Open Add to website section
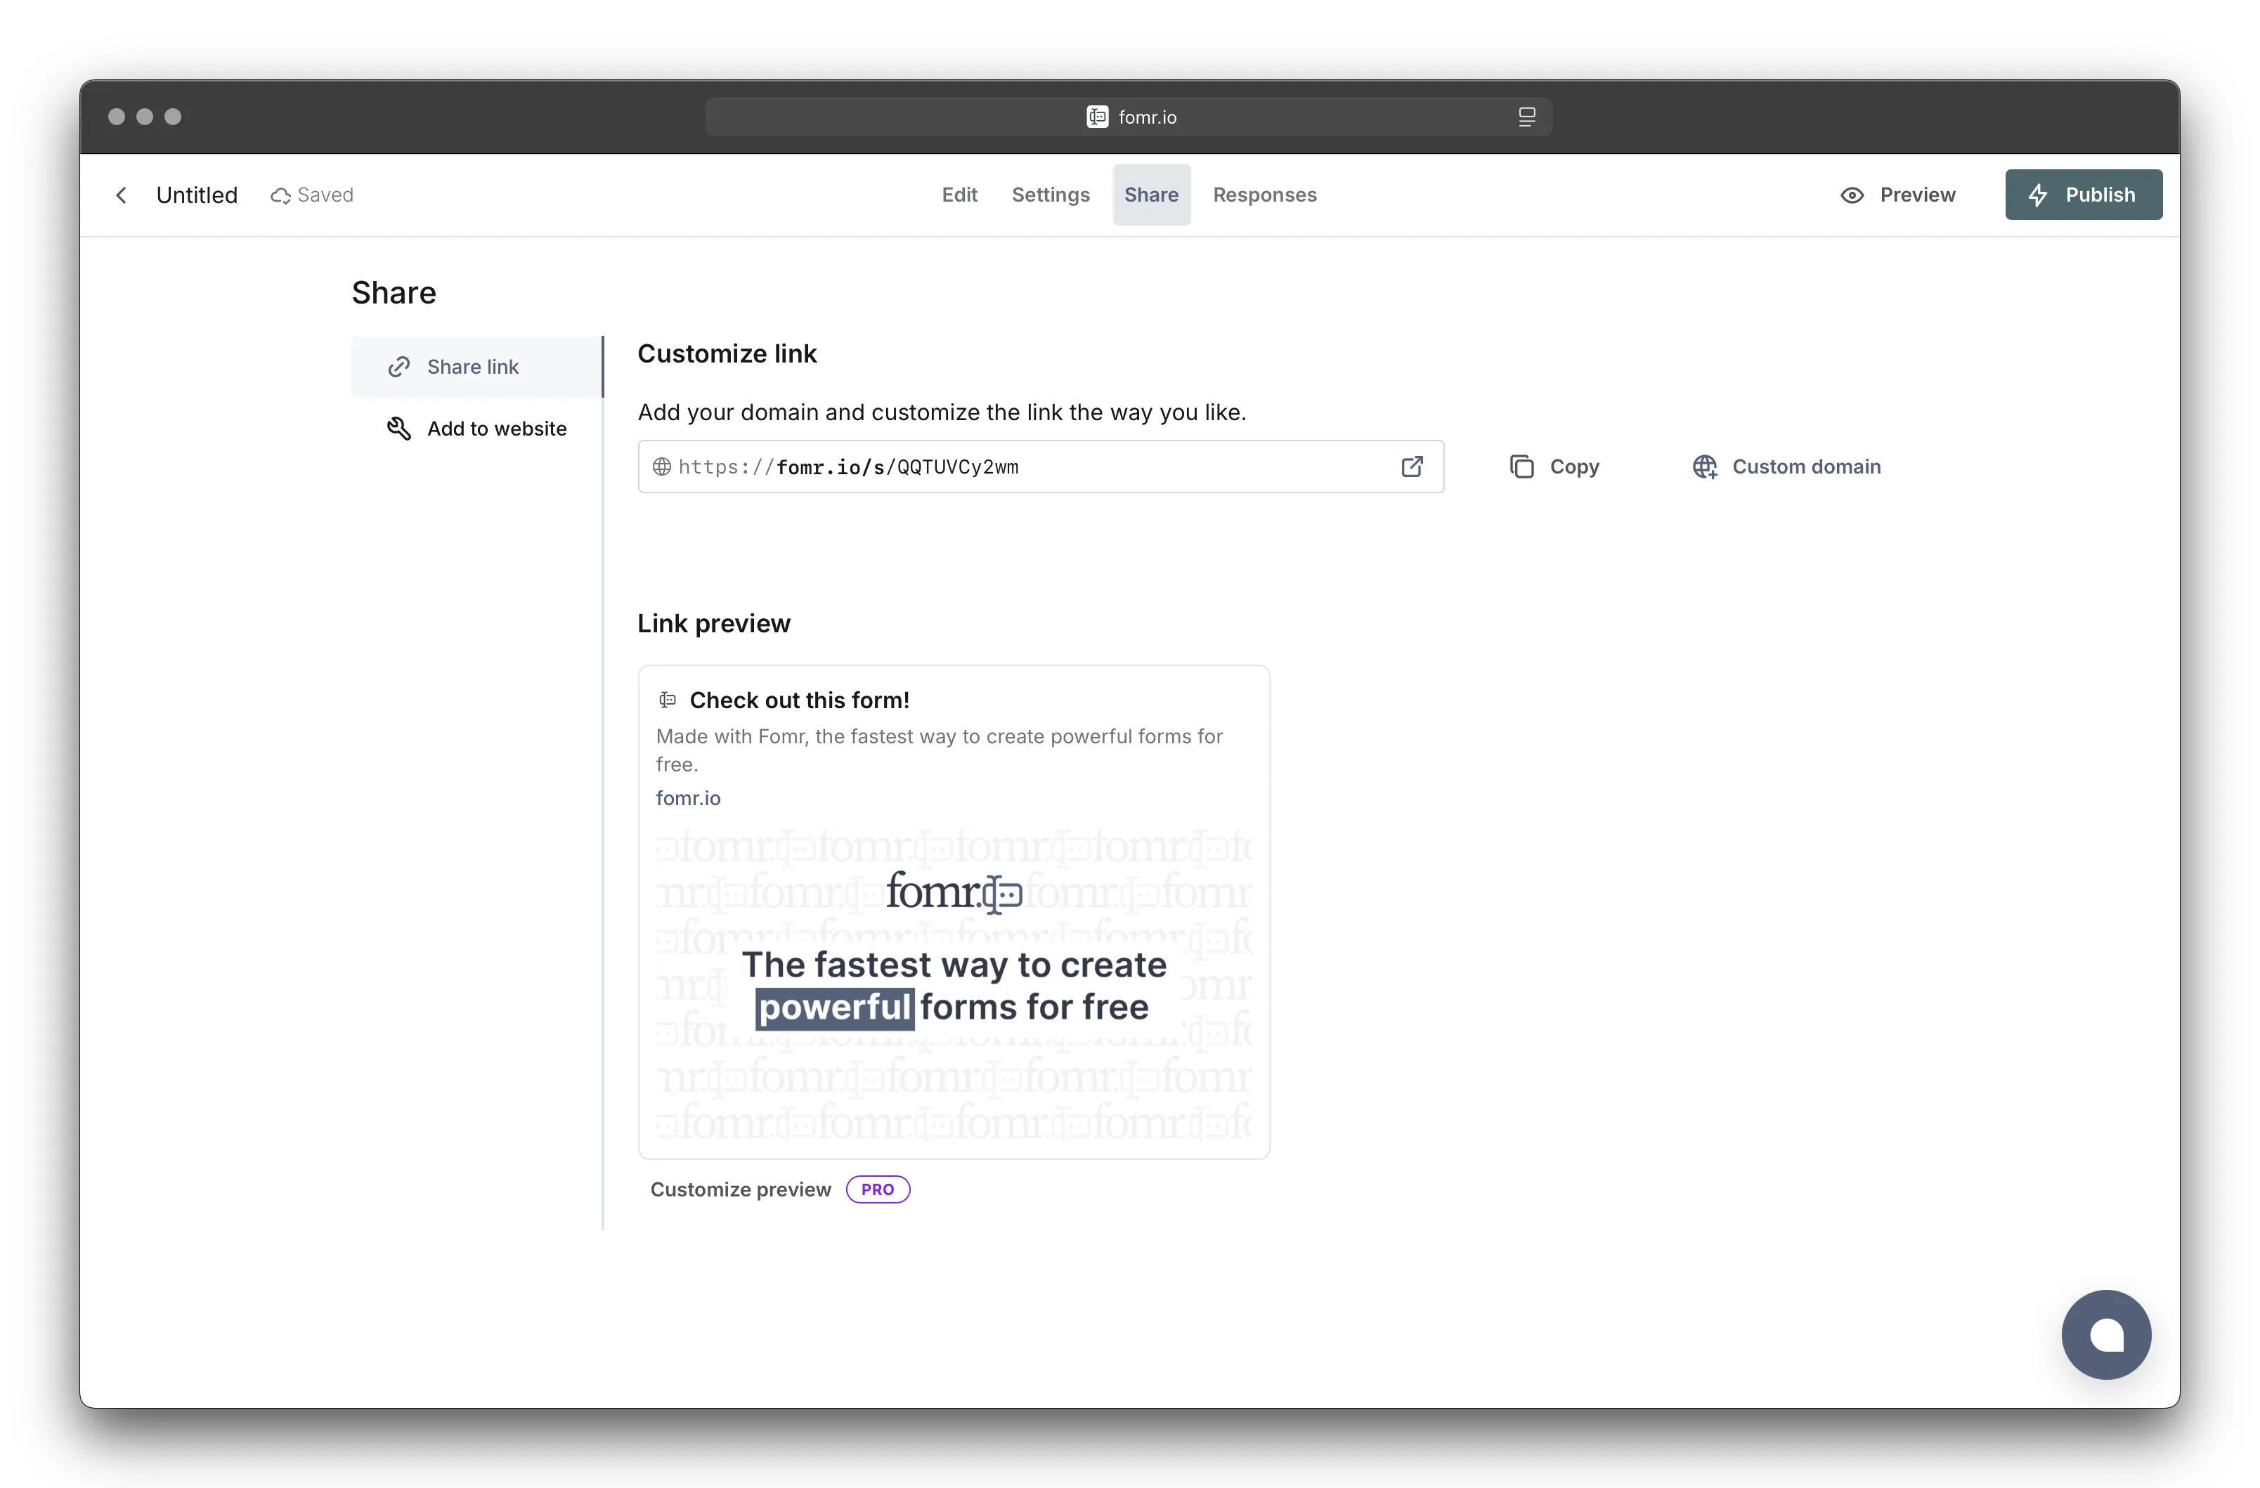 coord(495,429)
